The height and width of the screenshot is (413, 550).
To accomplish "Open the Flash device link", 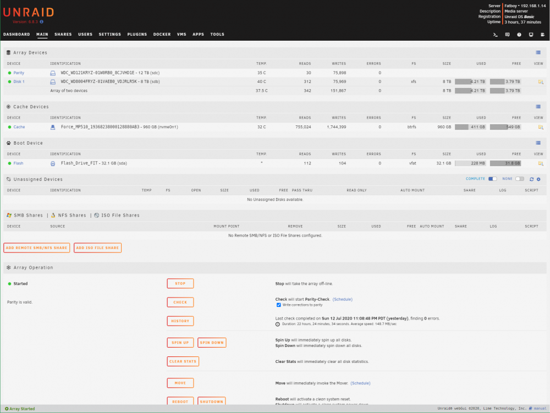I will (18, 163).
